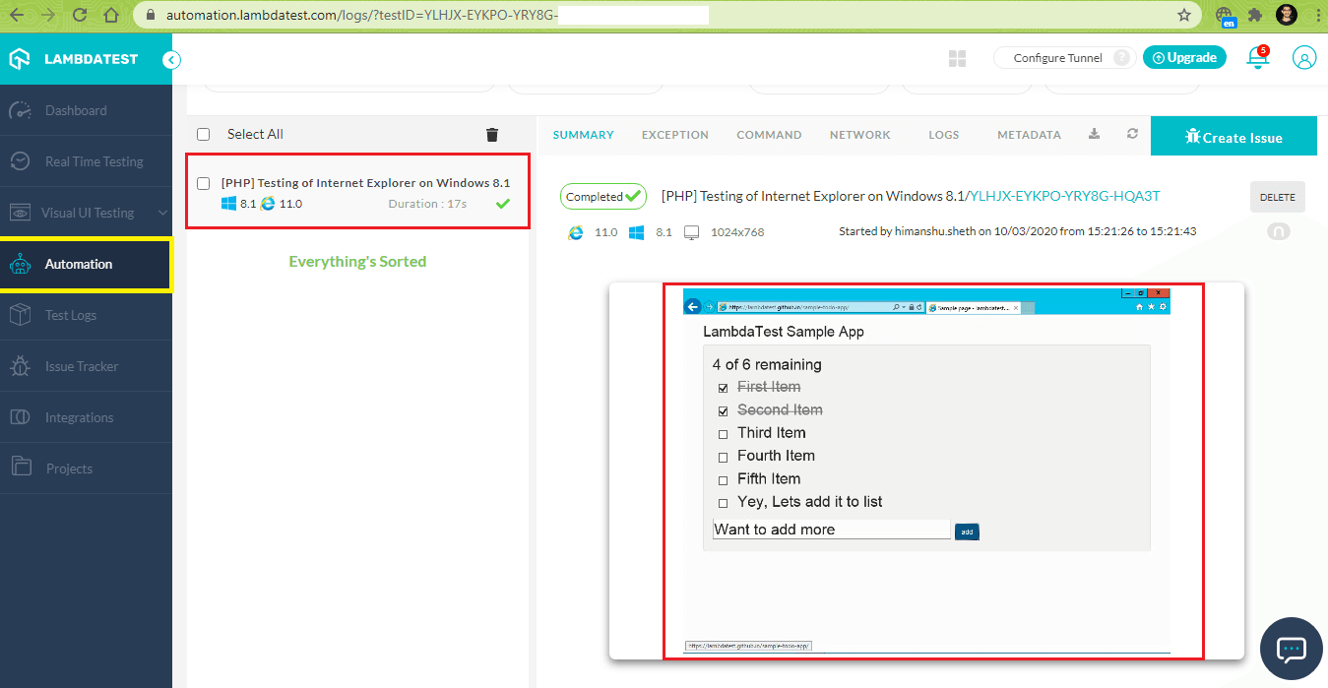Check the Select All checkbox
This screenshot has width=1328, height=688.
tap(204, 134)
